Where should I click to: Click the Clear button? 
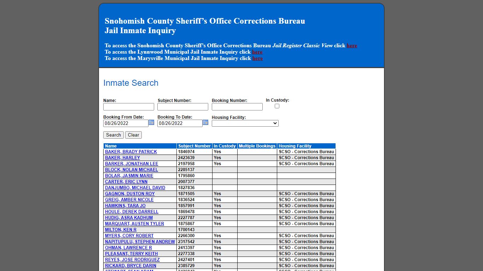pos(133,135)
